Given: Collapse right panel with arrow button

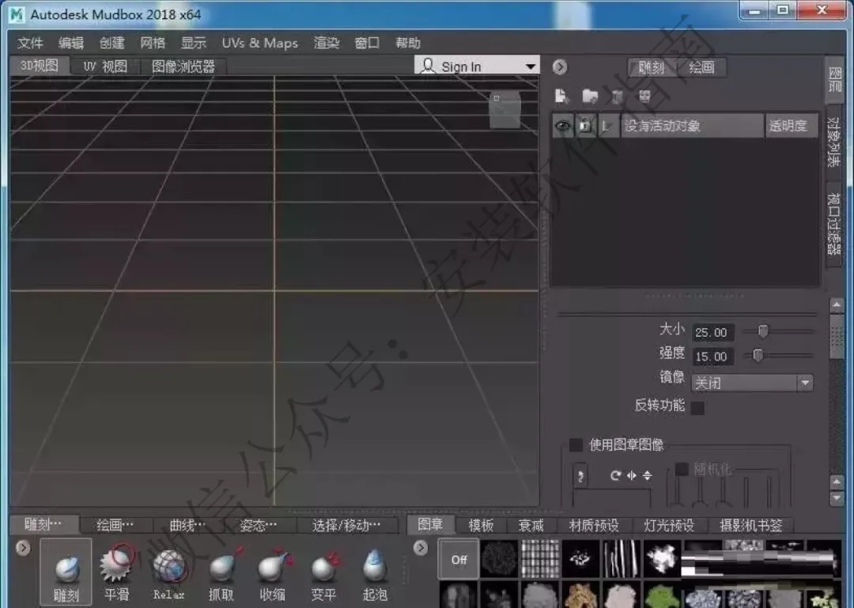Looking at the screenshot, I should tap(559, 67).
